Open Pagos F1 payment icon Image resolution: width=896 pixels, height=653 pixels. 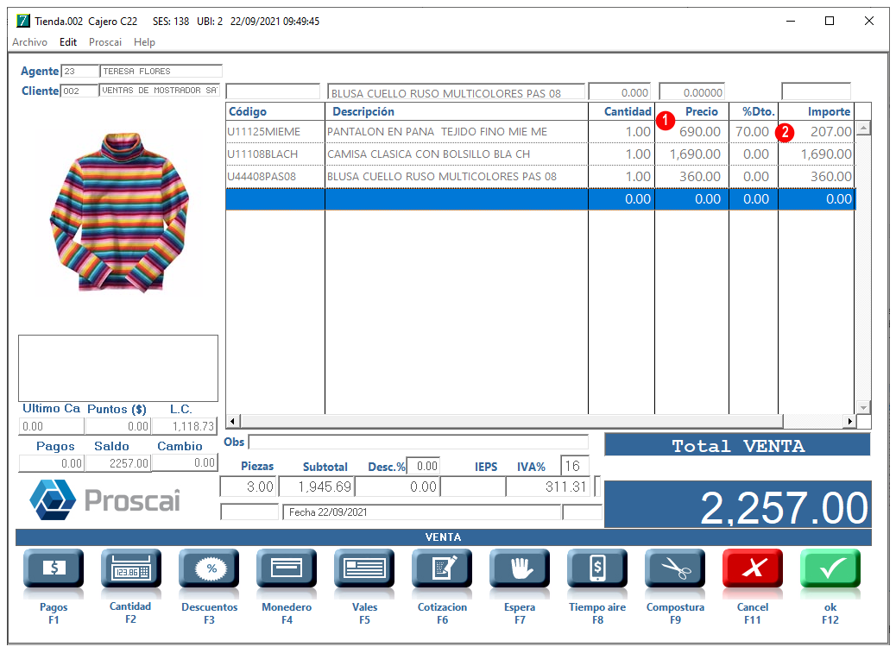tap(54, 568)
